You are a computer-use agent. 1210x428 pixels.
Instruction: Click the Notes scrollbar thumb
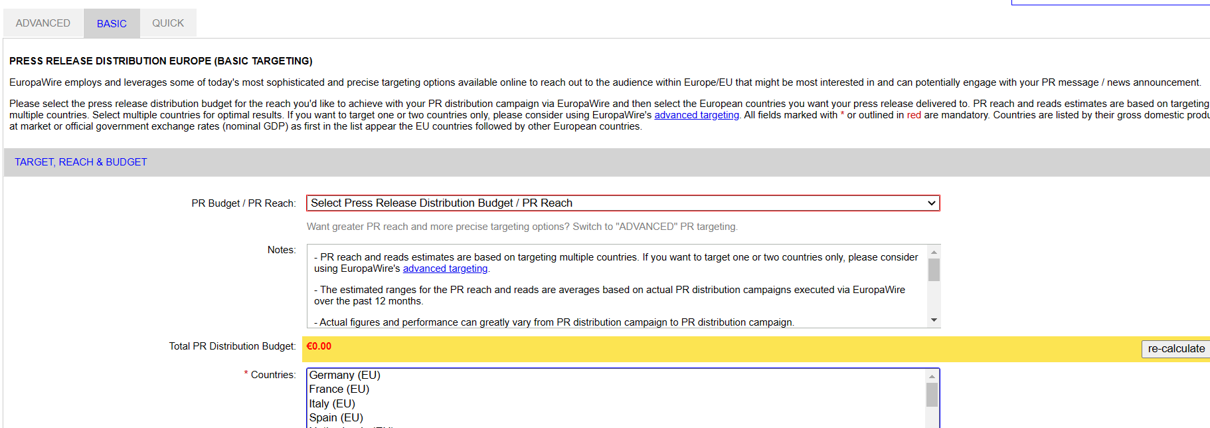point(934,270)
